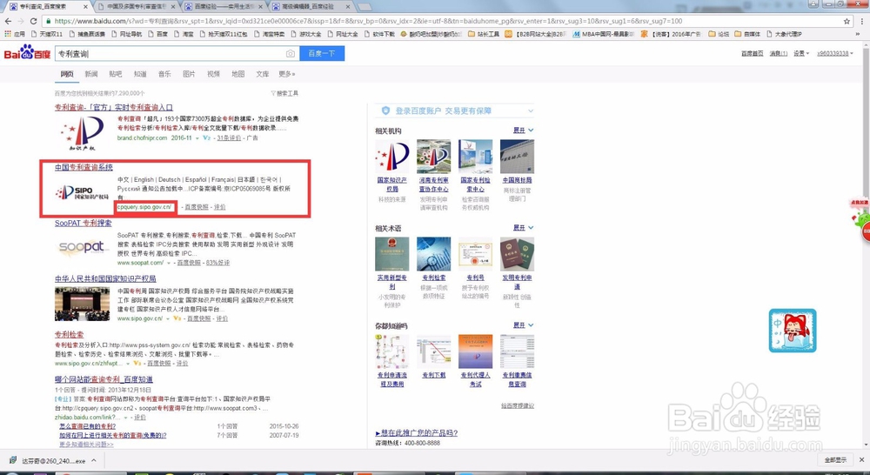Open download item options chevron

click(94, 460)
